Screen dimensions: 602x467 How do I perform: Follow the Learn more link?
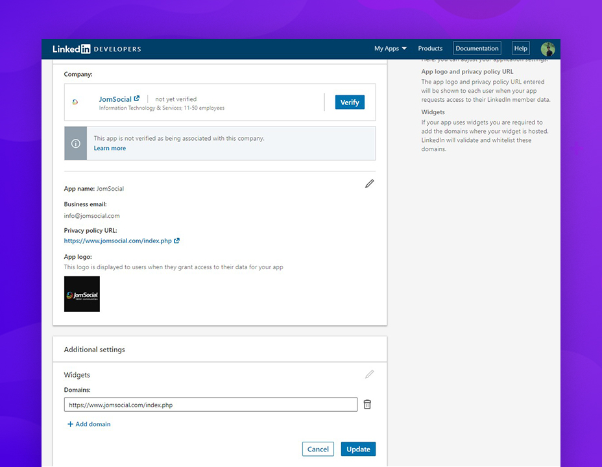pos(110,148)
